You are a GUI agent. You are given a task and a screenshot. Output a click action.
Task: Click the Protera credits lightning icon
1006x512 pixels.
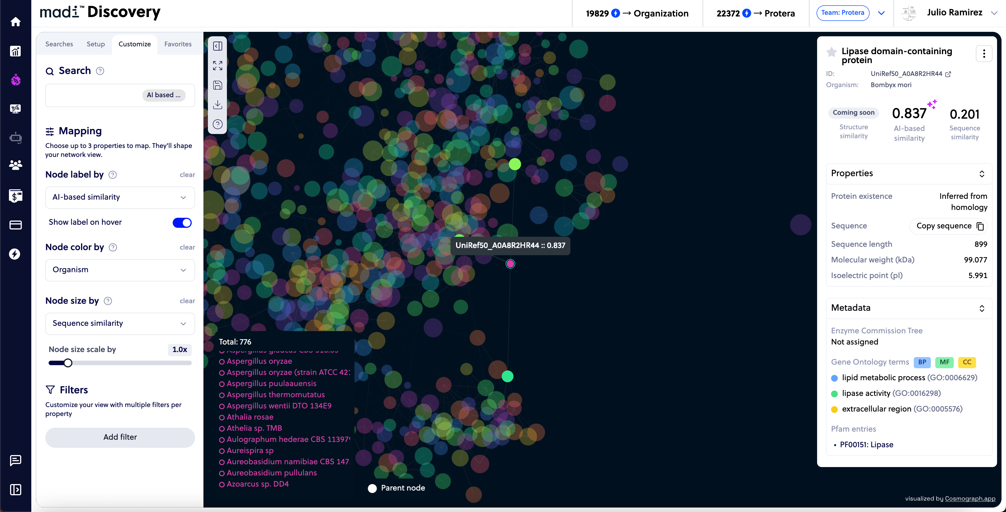(x=746, y=13)
